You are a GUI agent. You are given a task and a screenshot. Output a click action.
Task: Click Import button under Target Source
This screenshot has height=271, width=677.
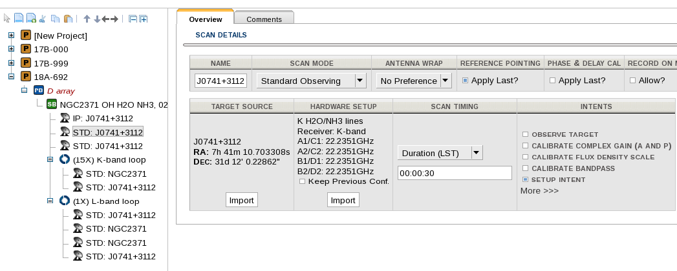click(x=242, y=200)
